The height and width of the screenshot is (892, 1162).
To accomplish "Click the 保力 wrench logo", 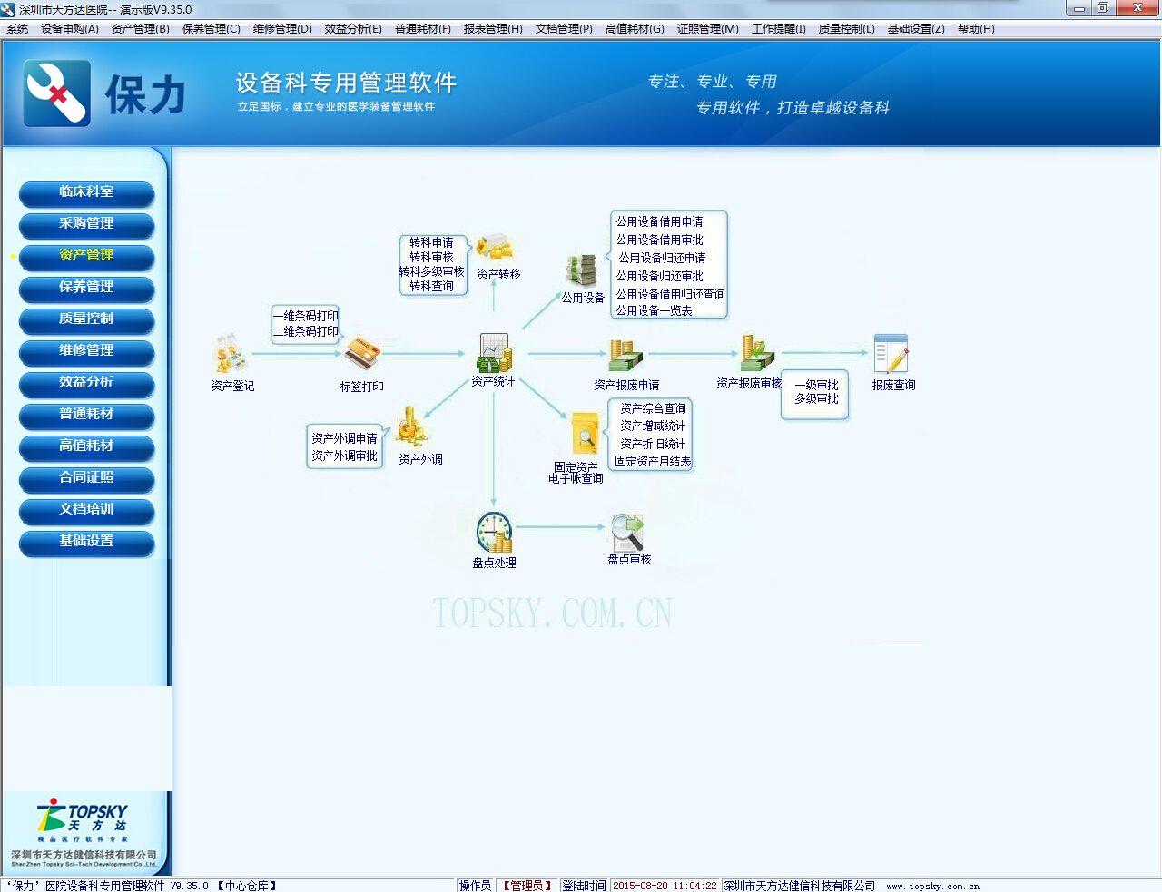I will (57, 93).
